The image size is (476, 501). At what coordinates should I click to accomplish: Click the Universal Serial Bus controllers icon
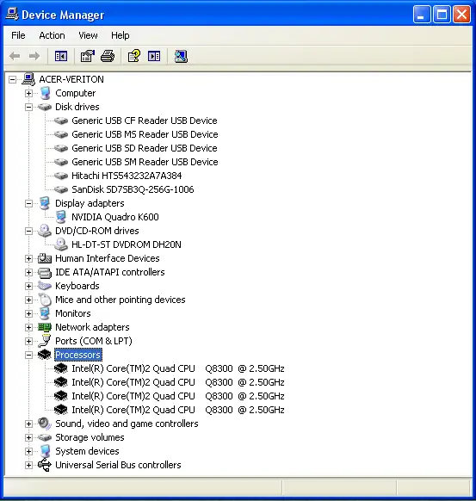coord(45,465)
